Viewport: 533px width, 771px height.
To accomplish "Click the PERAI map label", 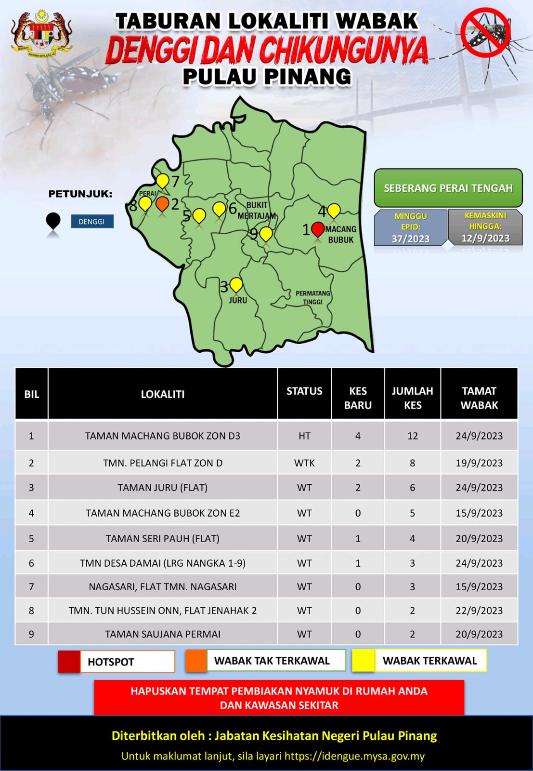I will tap(147, 193).
